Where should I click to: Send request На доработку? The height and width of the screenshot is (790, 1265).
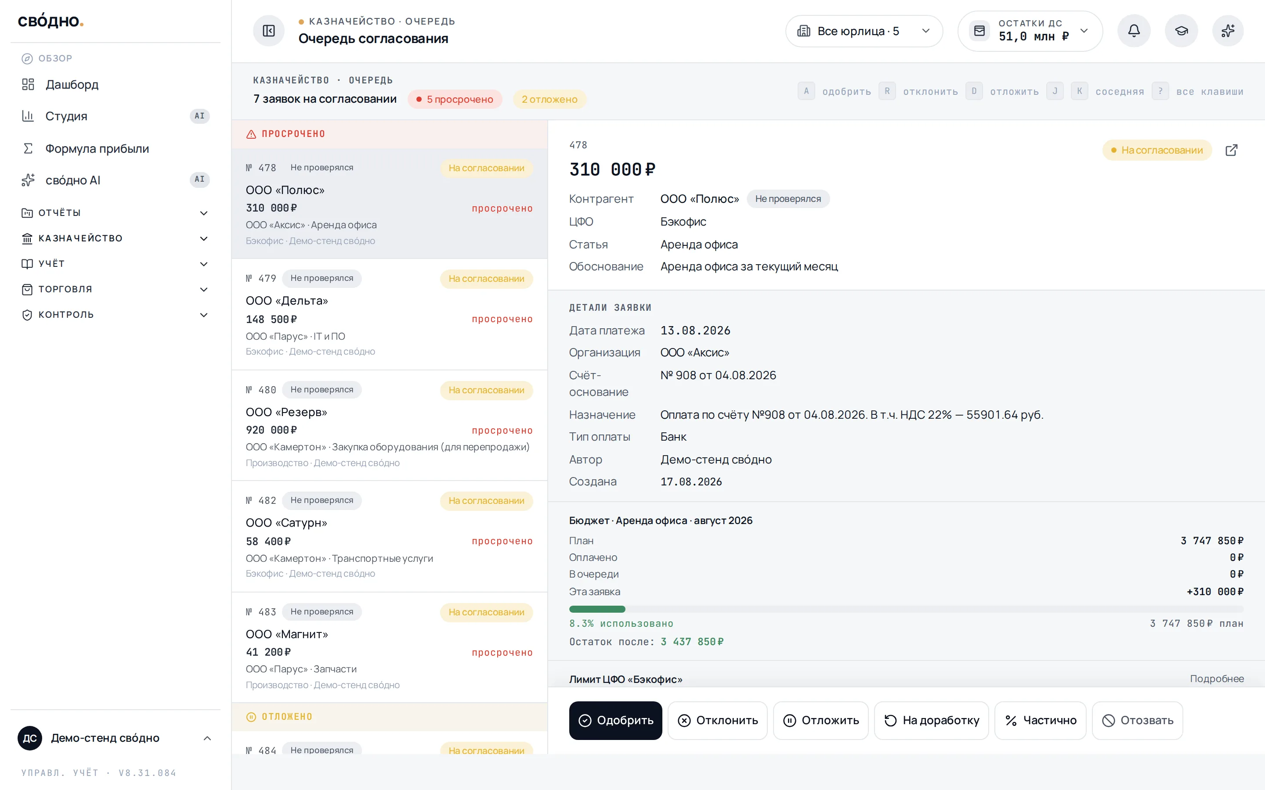point(931,721)
